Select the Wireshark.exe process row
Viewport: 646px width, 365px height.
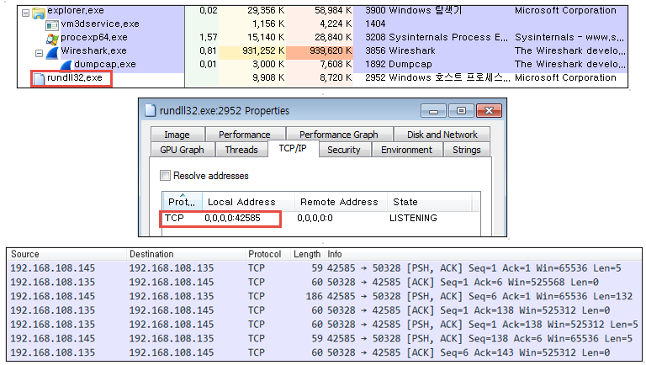pos(323,51)
